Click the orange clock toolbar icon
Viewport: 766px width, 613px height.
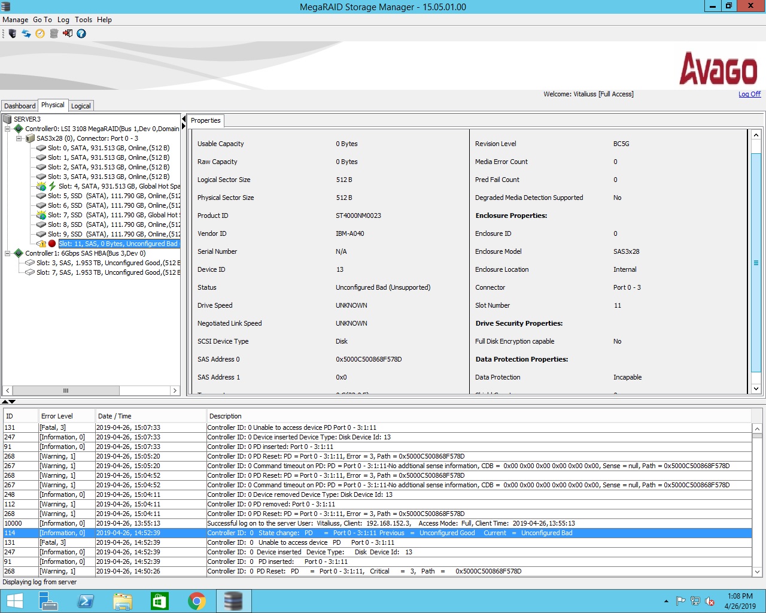(x=40, y=34)
